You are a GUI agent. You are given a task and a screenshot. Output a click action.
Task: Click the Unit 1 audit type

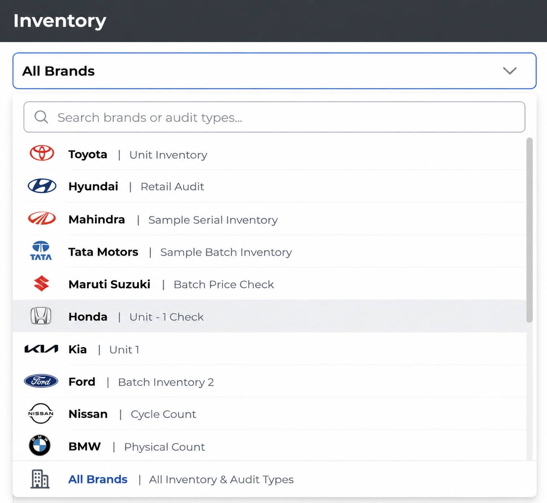click(124, 350)
